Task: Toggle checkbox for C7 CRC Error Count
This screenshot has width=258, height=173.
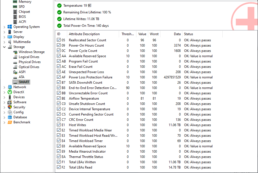Action: tap(59, 119)
